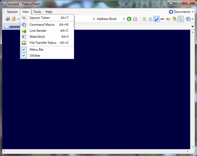This screenshot has height=156, width=197.
Task: Toggle the highlighted cursor selection tool
Action: click(181, 19)
